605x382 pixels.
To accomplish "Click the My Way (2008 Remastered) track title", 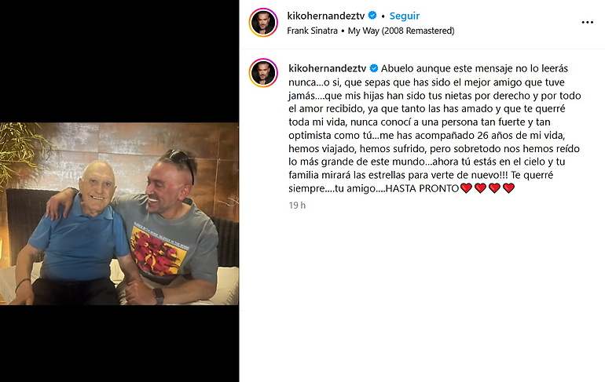I will pyautogui.click(x=401, y=31).
